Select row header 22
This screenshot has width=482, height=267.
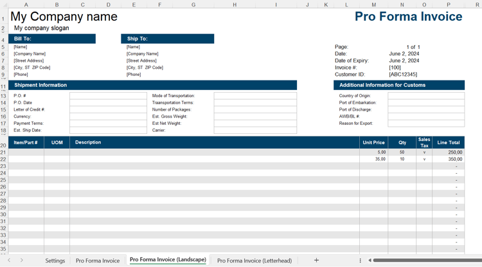tap(3, 160)
